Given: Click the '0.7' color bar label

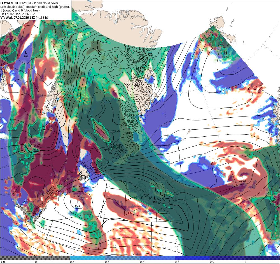Looking at the screenshot, I should 142,262.
